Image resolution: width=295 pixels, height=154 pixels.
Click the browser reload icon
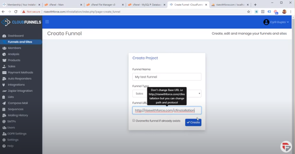15,11
